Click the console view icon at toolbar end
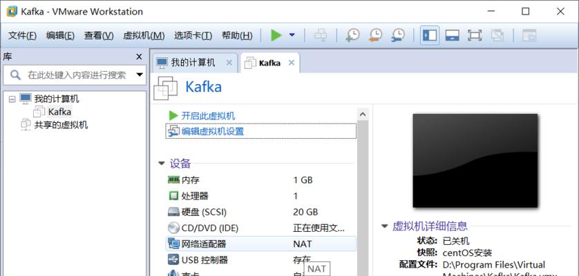 click(x=529, y=35)
